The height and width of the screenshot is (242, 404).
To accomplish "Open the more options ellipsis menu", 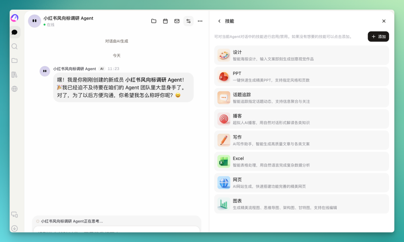I will (x=200, y=21).
